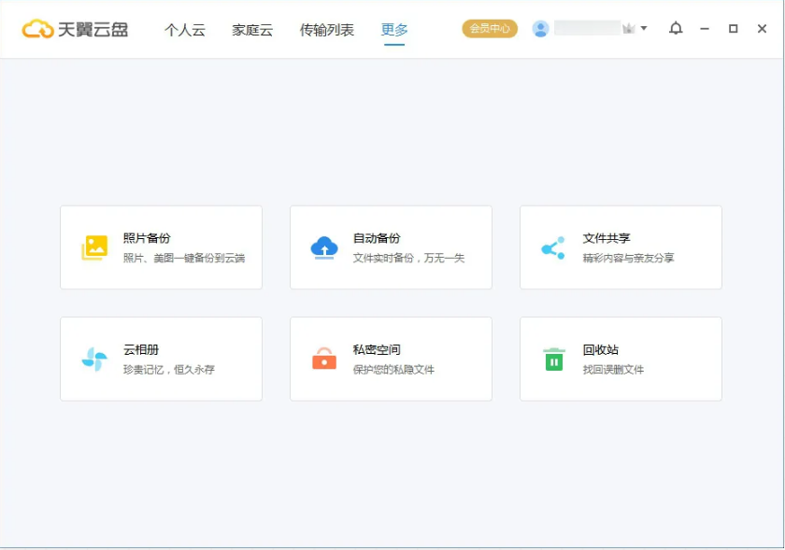Open the 传输列表 transfer list tab
Image resolution: width=785 pixels, height=550 pixels.
324,29
